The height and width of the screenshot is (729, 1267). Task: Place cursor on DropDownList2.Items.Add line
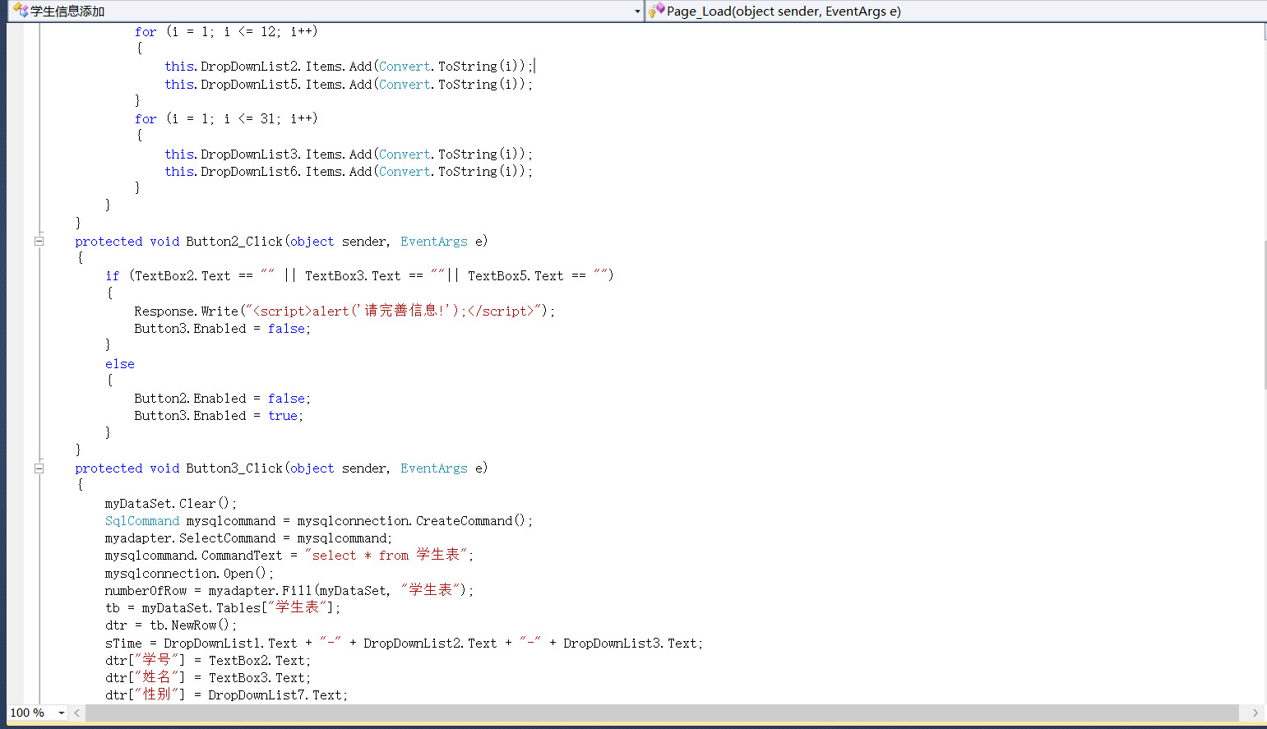[x=349, y=67]
